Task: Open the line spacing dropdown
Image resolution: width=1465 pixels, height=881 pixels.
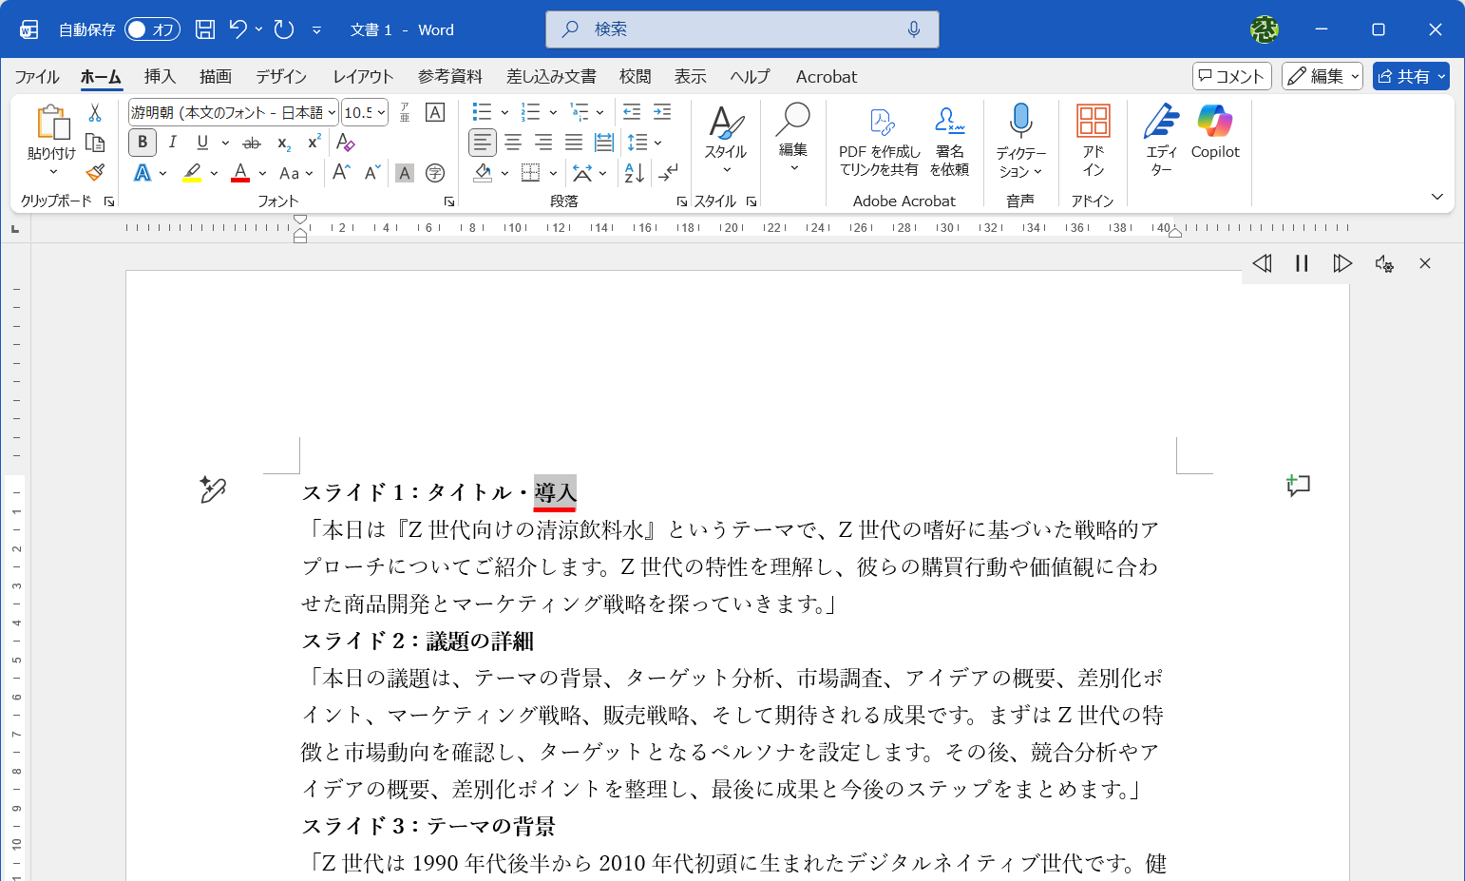Action: (656, 143)
